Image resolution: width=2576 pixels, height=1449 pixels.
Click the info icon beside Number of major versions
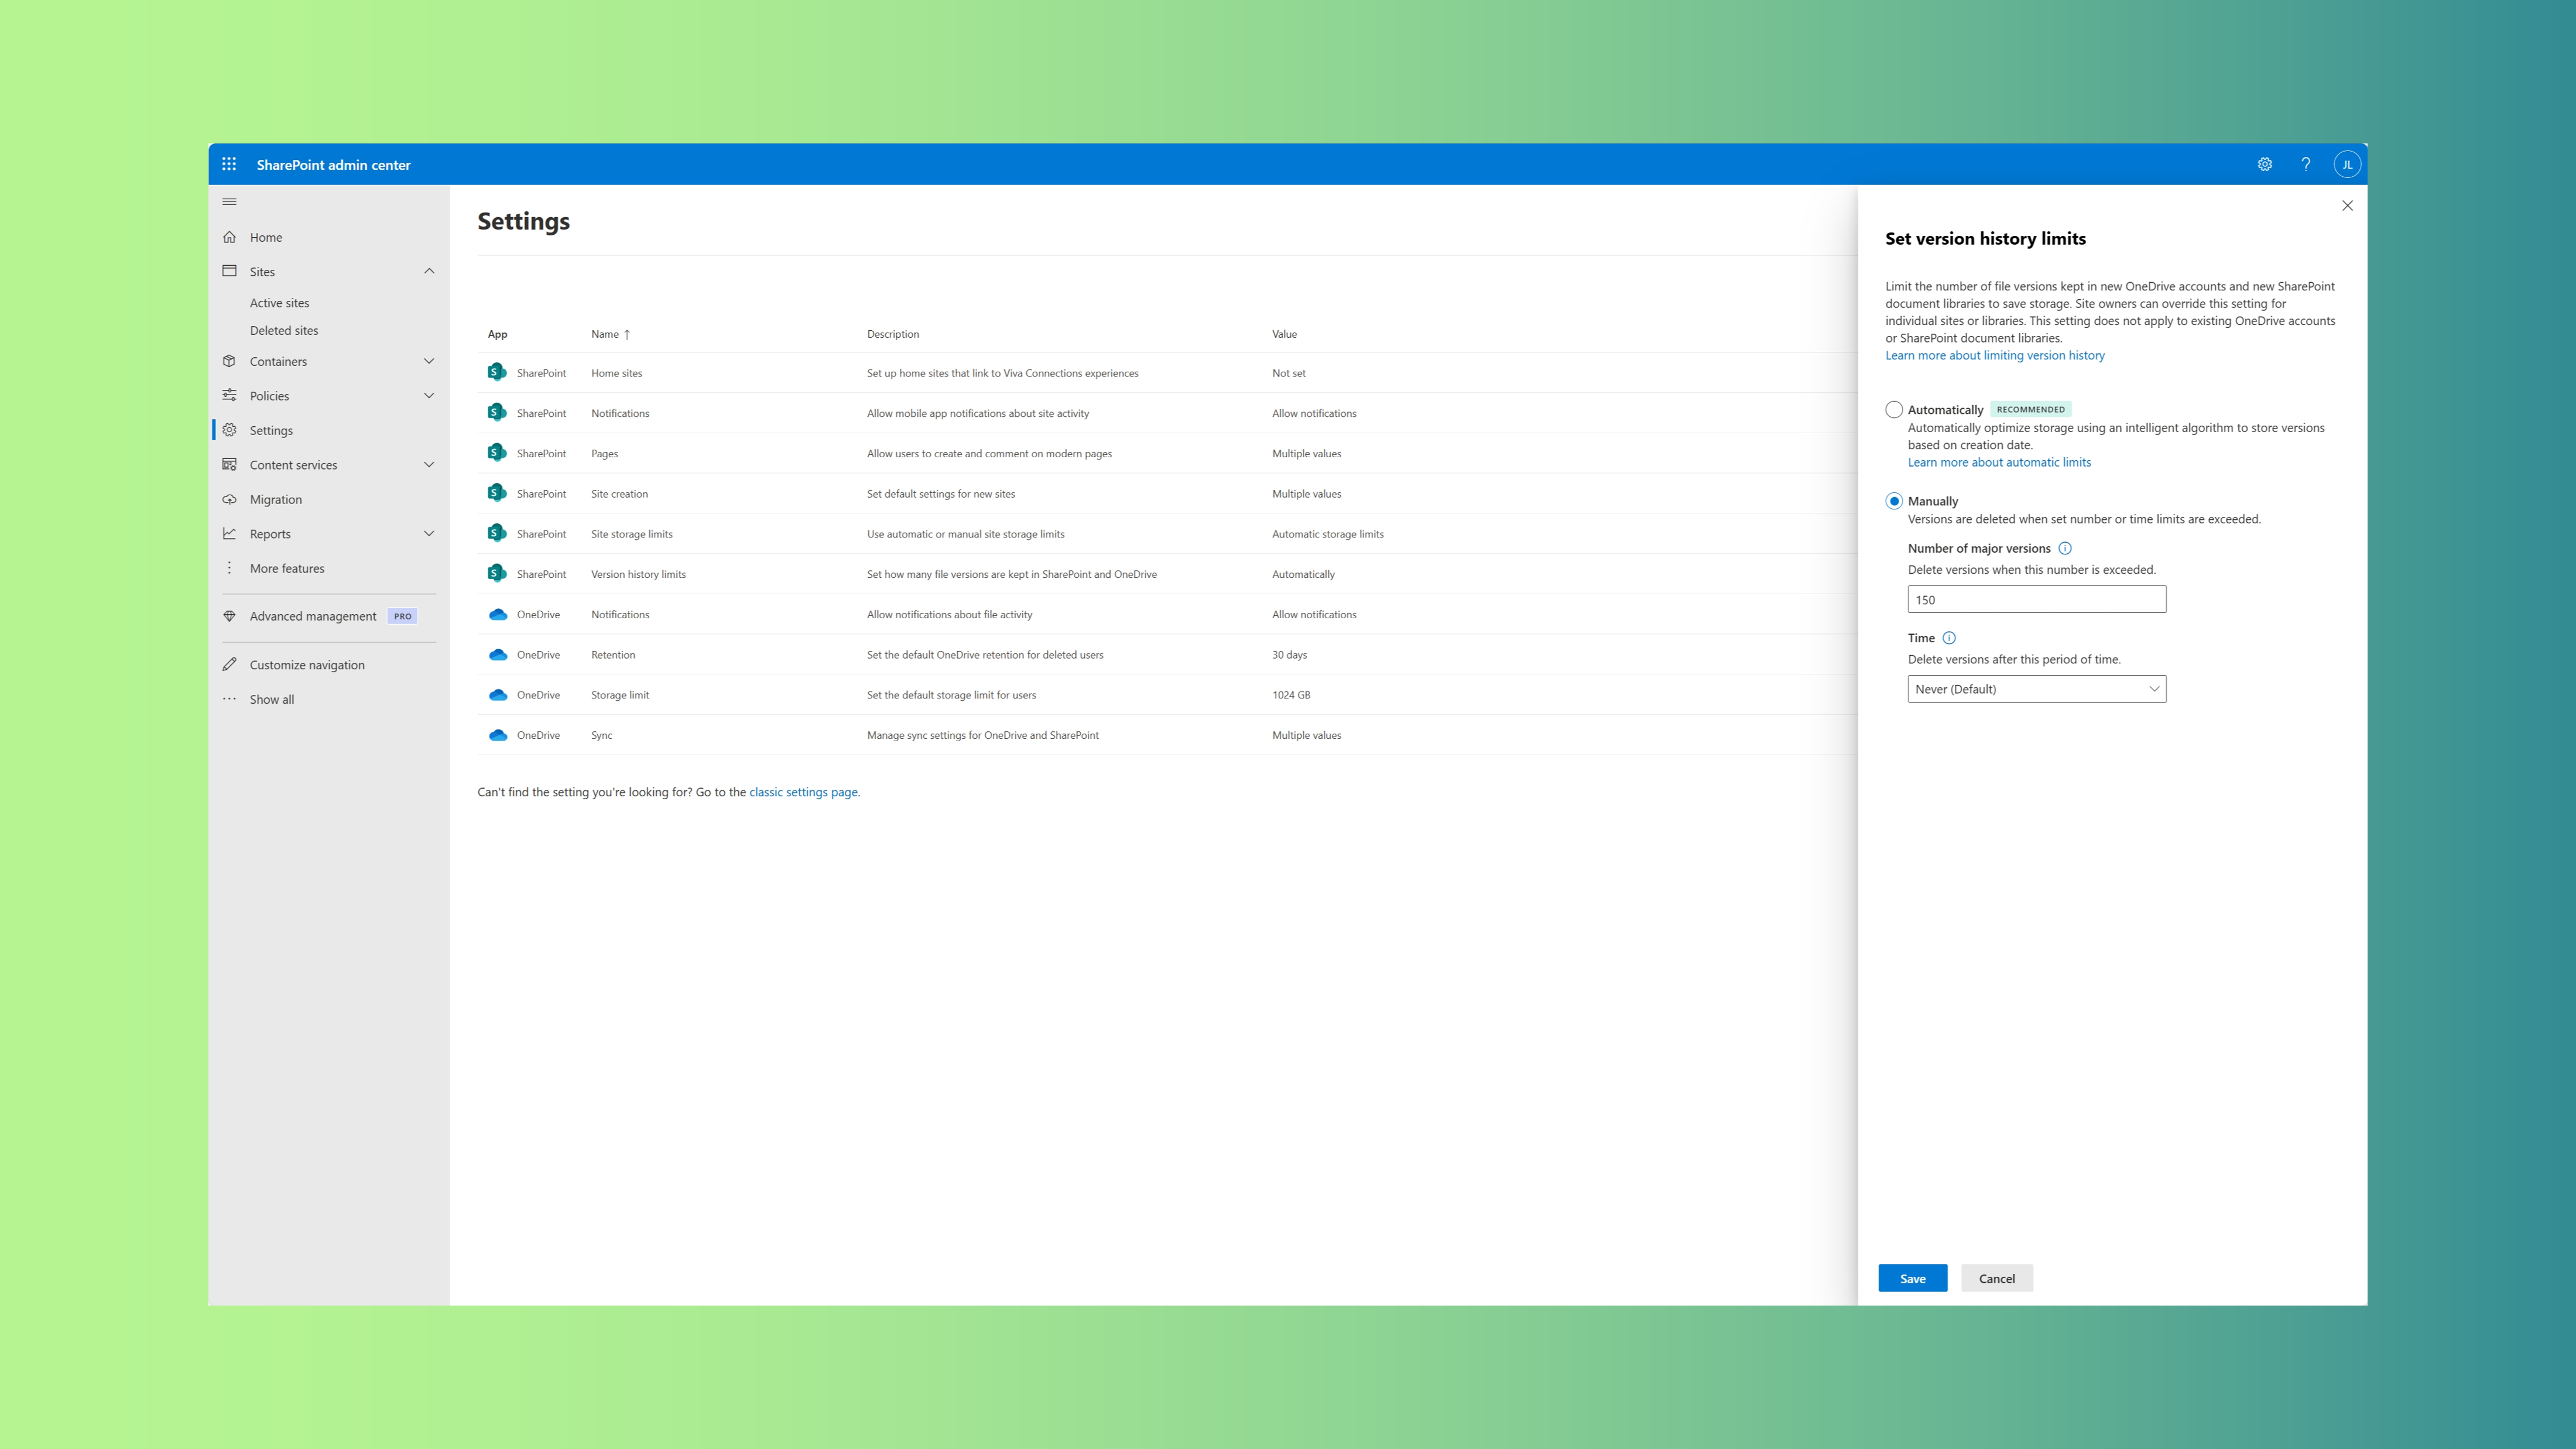pyautogui.click(x=2066, y=548)
